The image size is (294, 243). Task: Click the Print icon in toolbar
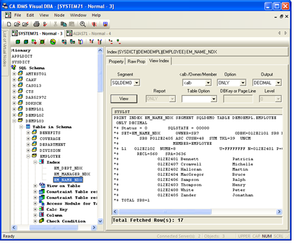coord(37,24)
